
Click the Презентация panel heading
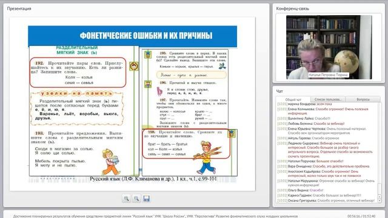pyautogui.click(x=19, y=8)
